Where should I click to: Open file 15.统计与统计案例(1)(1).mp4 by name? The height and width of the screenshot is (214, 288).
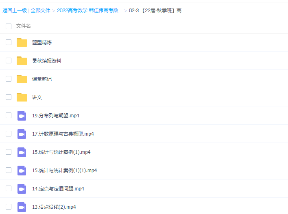pyautogui.click(x=64, y=171)
